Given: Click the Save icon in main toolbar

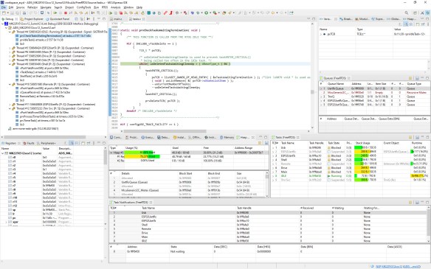Looking at the screenshot, I should (x=12, y=13).
